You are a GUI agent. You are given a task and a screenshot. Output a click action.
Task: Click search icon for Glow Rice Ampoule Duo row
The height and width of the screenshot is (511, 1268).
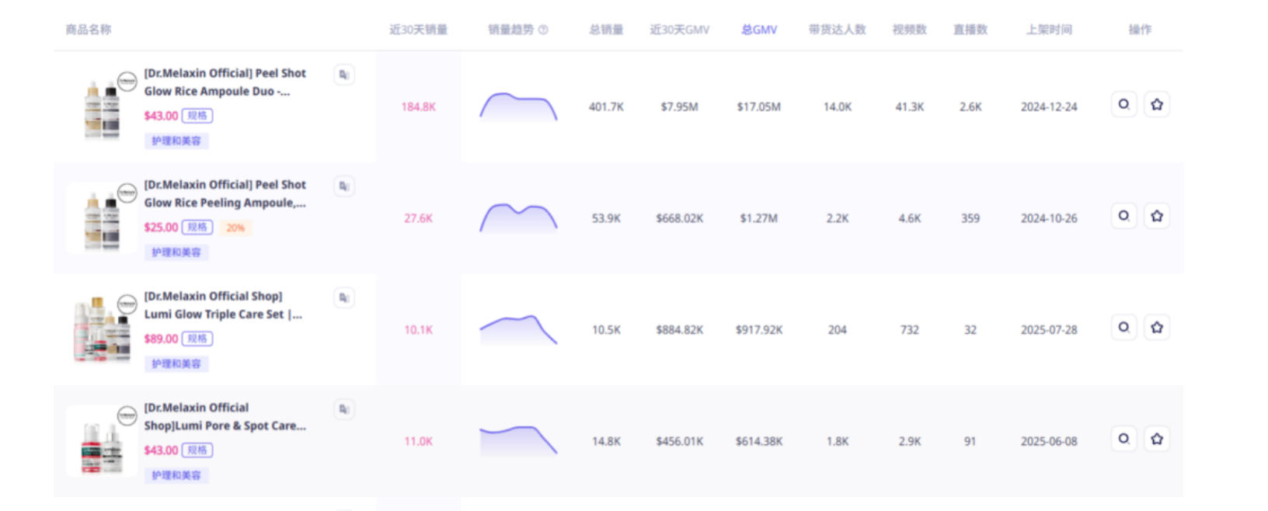click(x=1124, y=104)
